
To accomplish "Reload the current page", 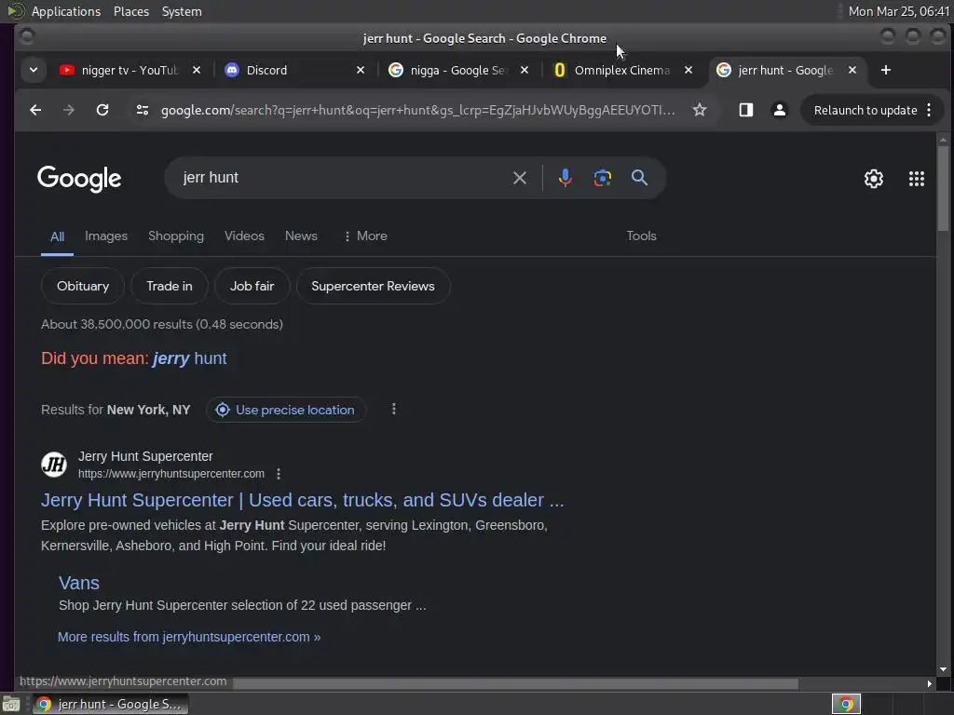I will point(102,110).
